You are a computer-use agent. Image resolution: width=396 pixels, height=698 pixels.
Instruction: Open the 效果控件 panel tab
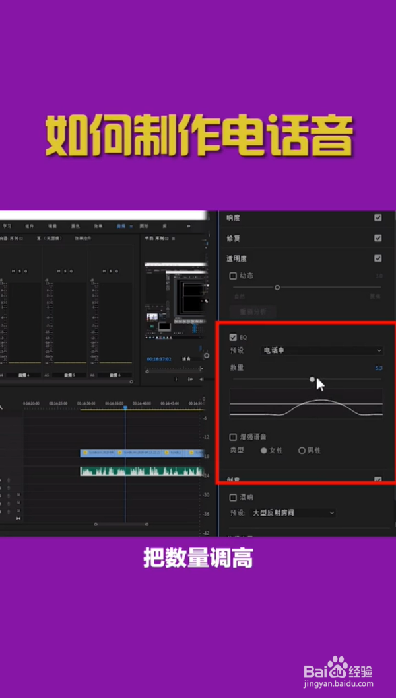coord(83,239)
